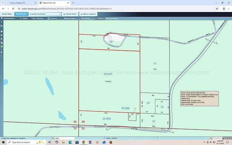The image size is (232, 145).
Task: Toggle the ToolTip feature
Action: click(99, 18)
